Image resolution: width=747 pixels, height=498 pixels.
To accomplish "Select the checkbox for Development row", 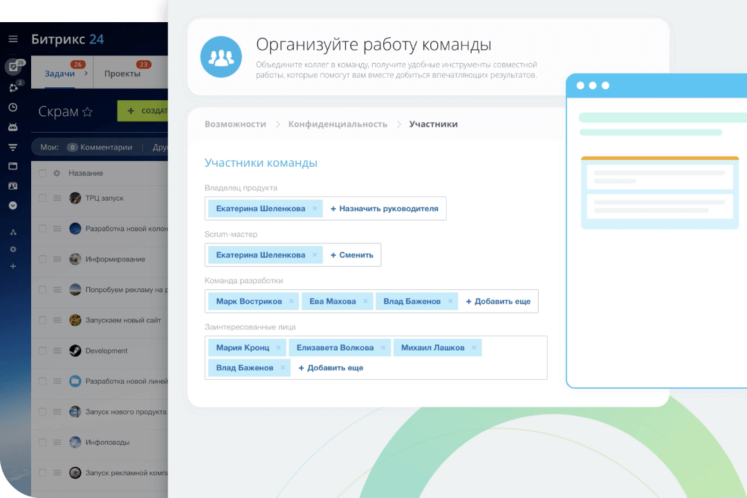I will pyautogui.click(x=43, y=351).
